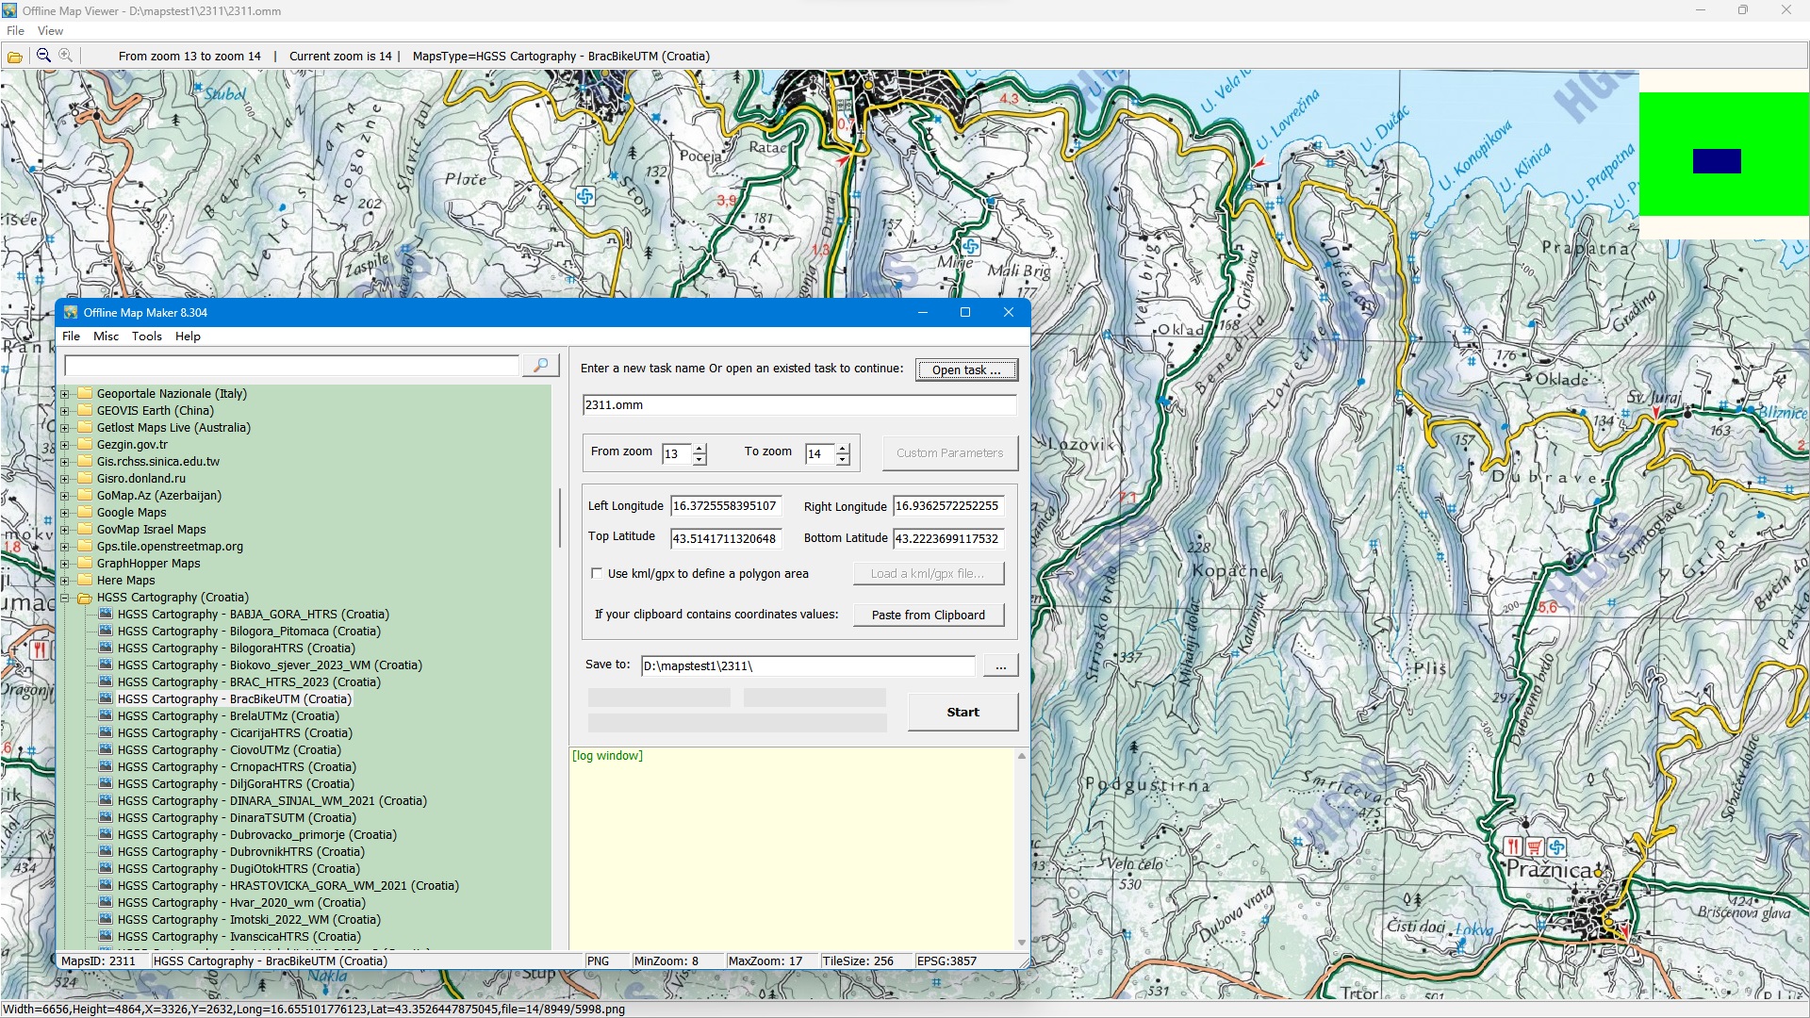Expand the GEOVIS Earth (China) node
Image resolution: width=1810 pixels, height=1018 pixels.
[x=65, y=411]
